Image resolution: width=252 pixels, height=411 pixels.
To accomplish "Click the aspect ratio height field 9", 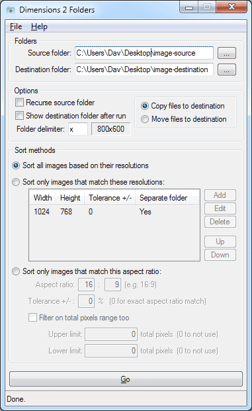I will click(112, 285).
